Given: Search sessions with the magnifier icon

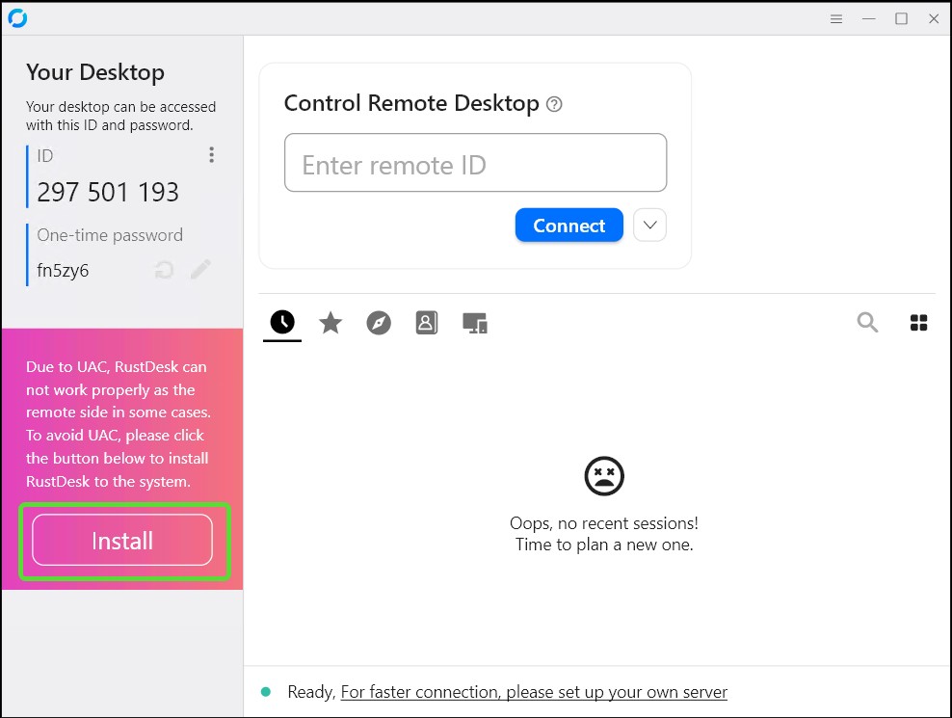Looking at the screenshot, I should [867, 323].
